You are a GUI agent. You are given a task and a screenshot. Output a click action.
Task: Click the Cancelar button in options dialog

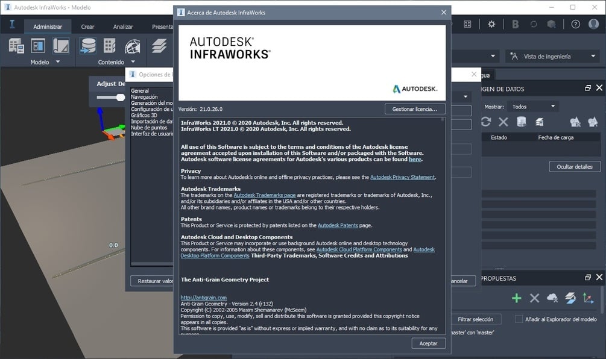[x=463, y=281]
